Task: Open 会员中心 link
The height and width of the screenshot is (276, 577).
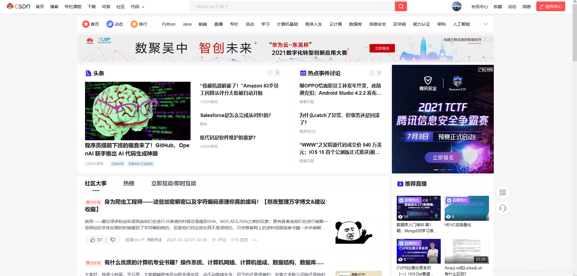Action: point(480,7)
